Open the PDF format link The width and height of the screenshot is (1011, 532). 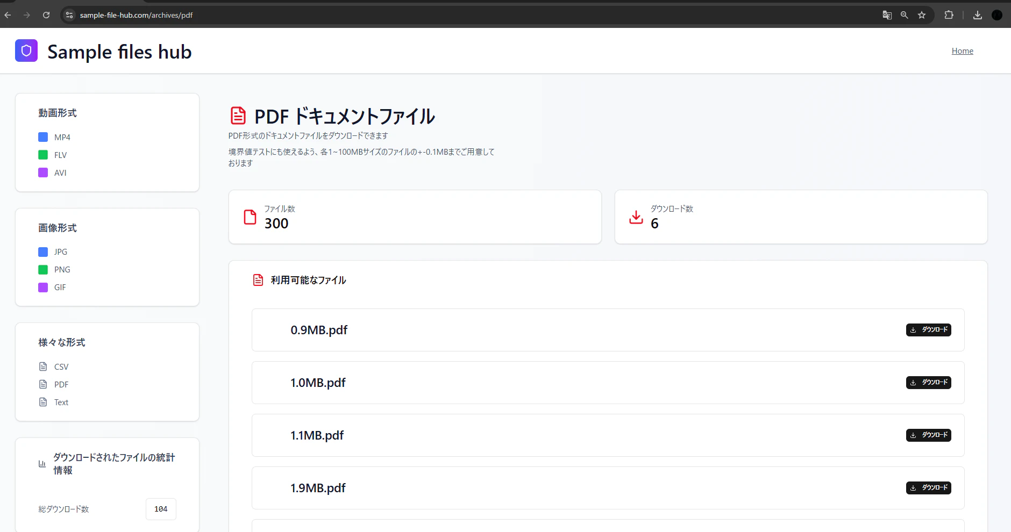(x=61, y=384)
